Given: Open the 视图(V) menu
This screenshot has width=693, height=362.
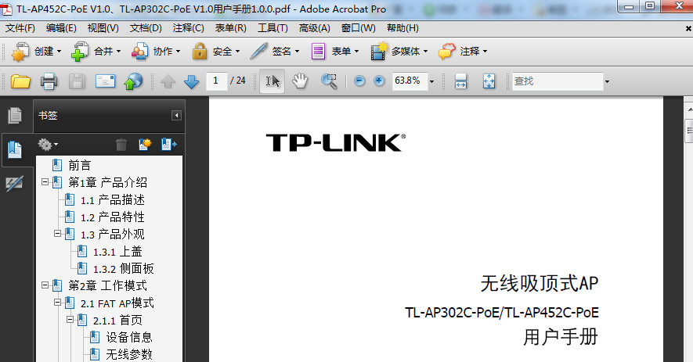Looking at the screenshot, I should [103, 28].
